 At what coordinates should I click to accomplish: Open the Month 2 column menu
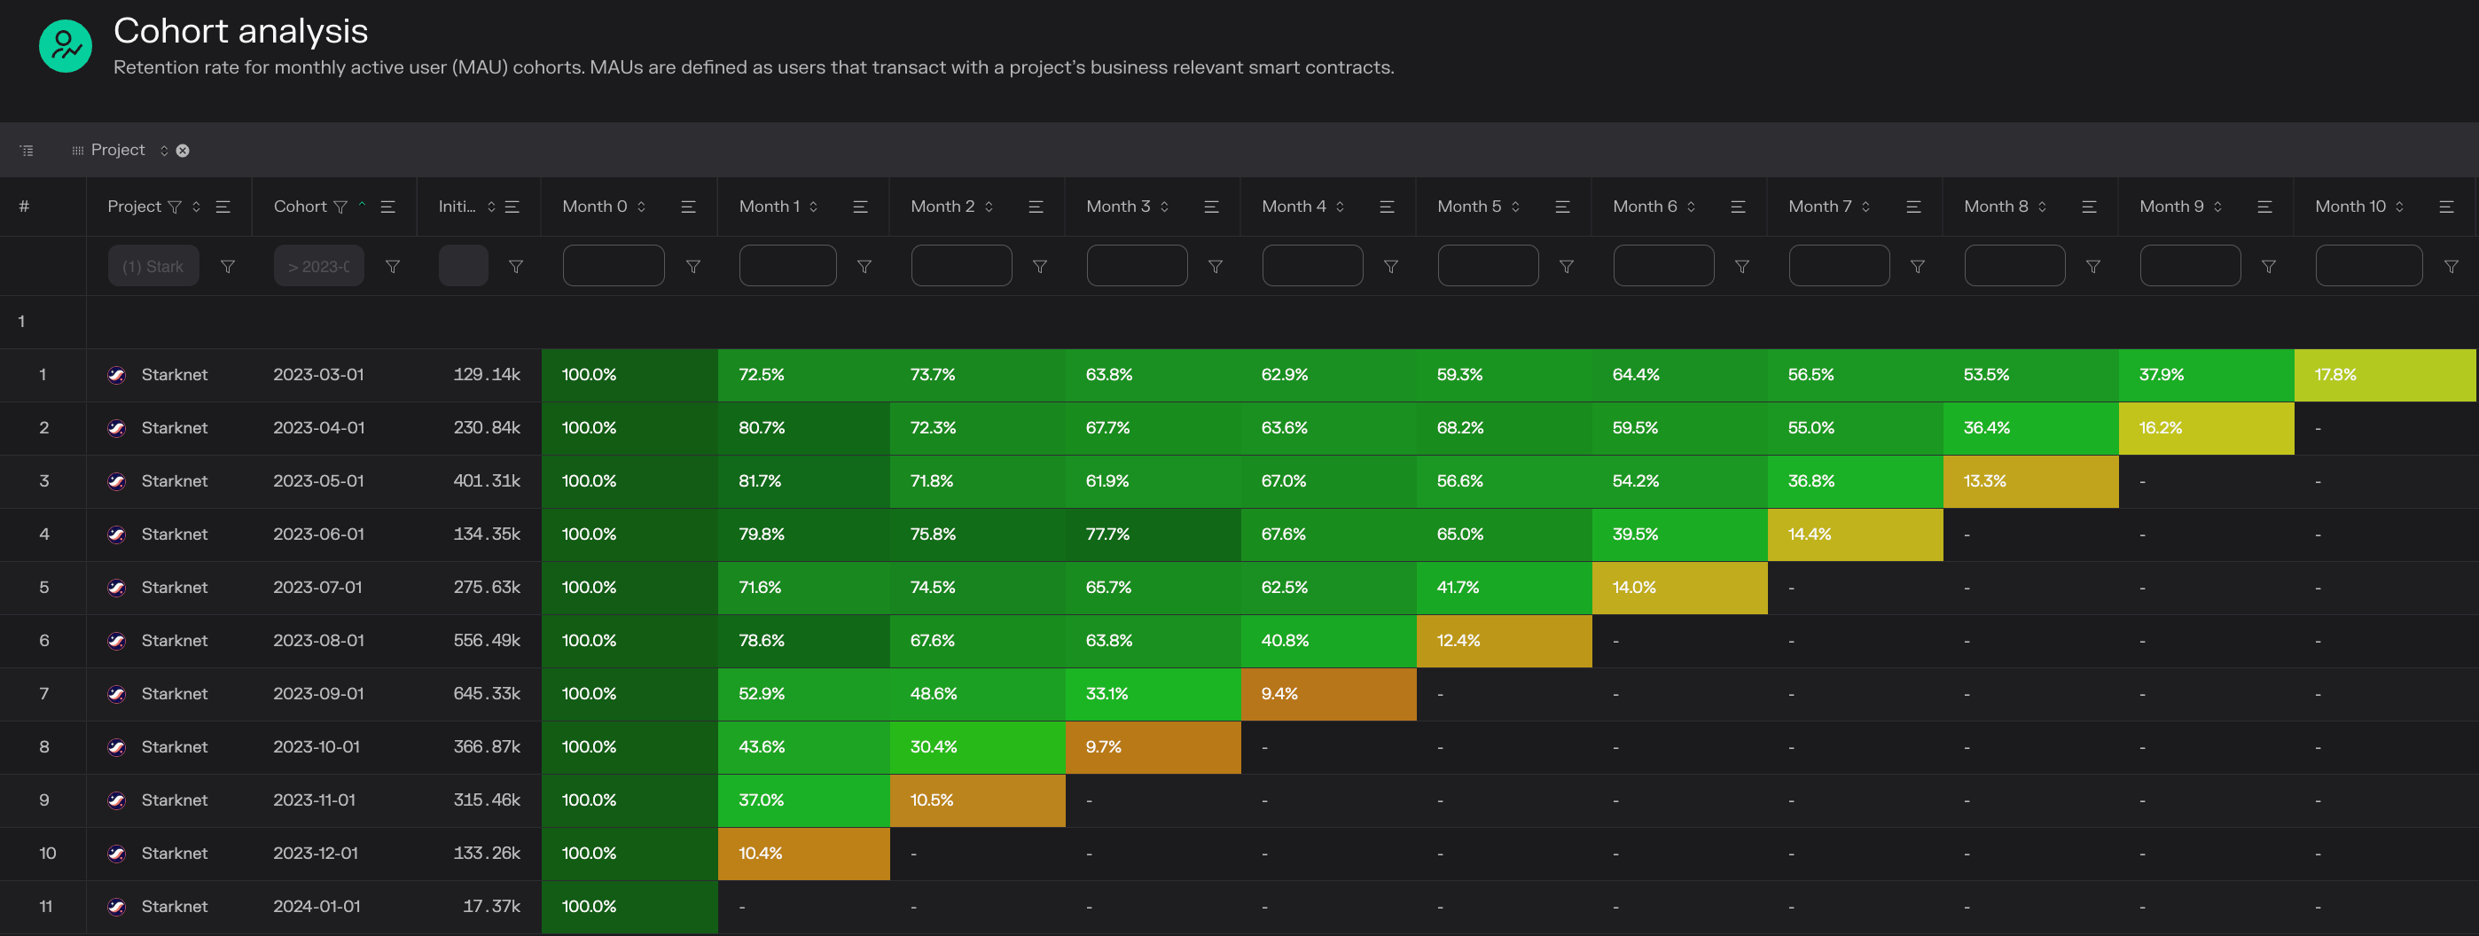coord(1036,207)
